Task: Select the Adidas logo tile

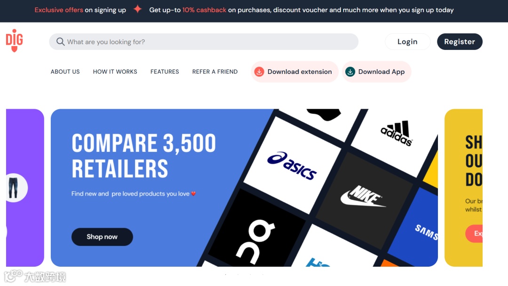Action: pyautogui.click(x=397, y=133)
